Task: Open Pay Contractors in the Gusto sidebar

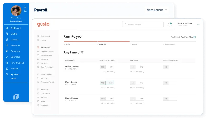Action: [47, 51]
